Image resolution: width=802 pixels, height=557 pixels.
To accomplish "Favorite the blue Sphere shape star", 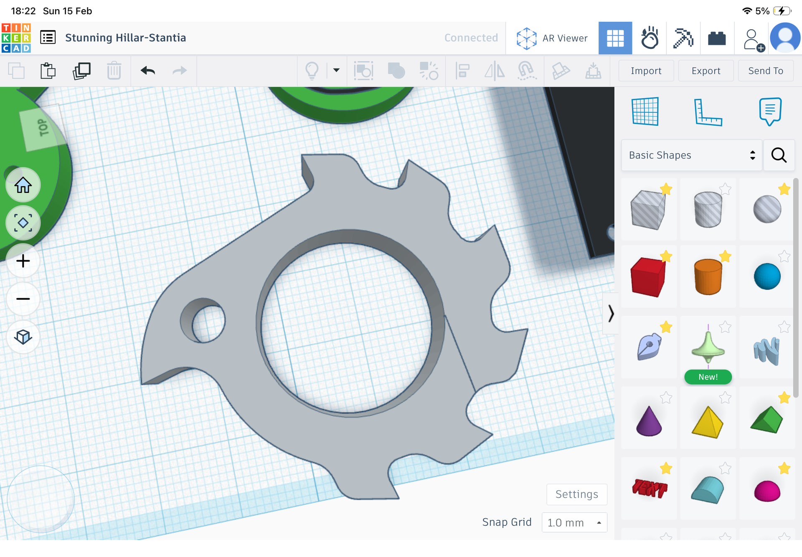I will (784, 256).
